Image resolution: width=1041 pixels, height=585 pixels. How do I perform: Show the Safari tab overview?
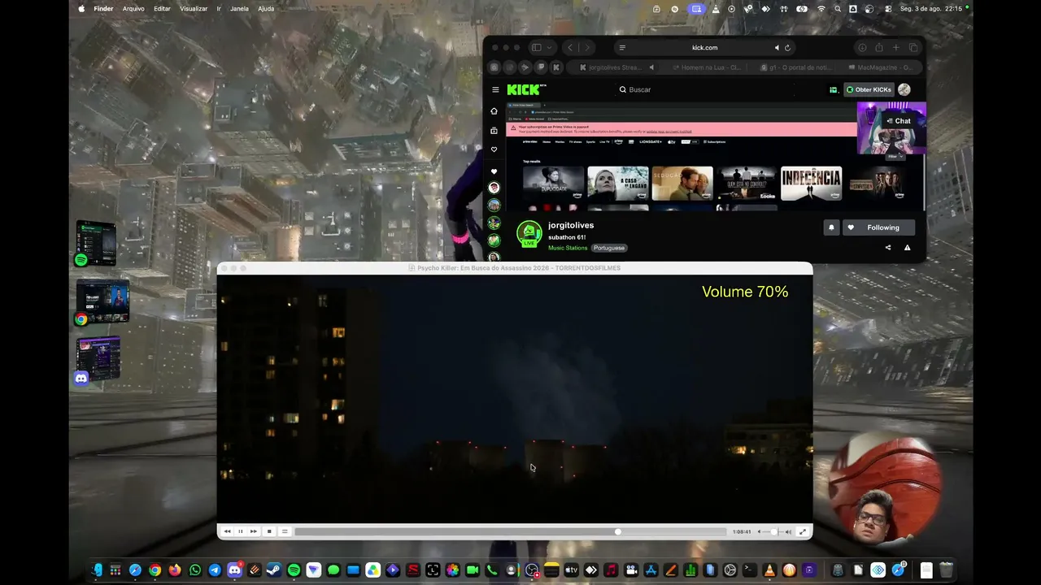click(913, 48)
